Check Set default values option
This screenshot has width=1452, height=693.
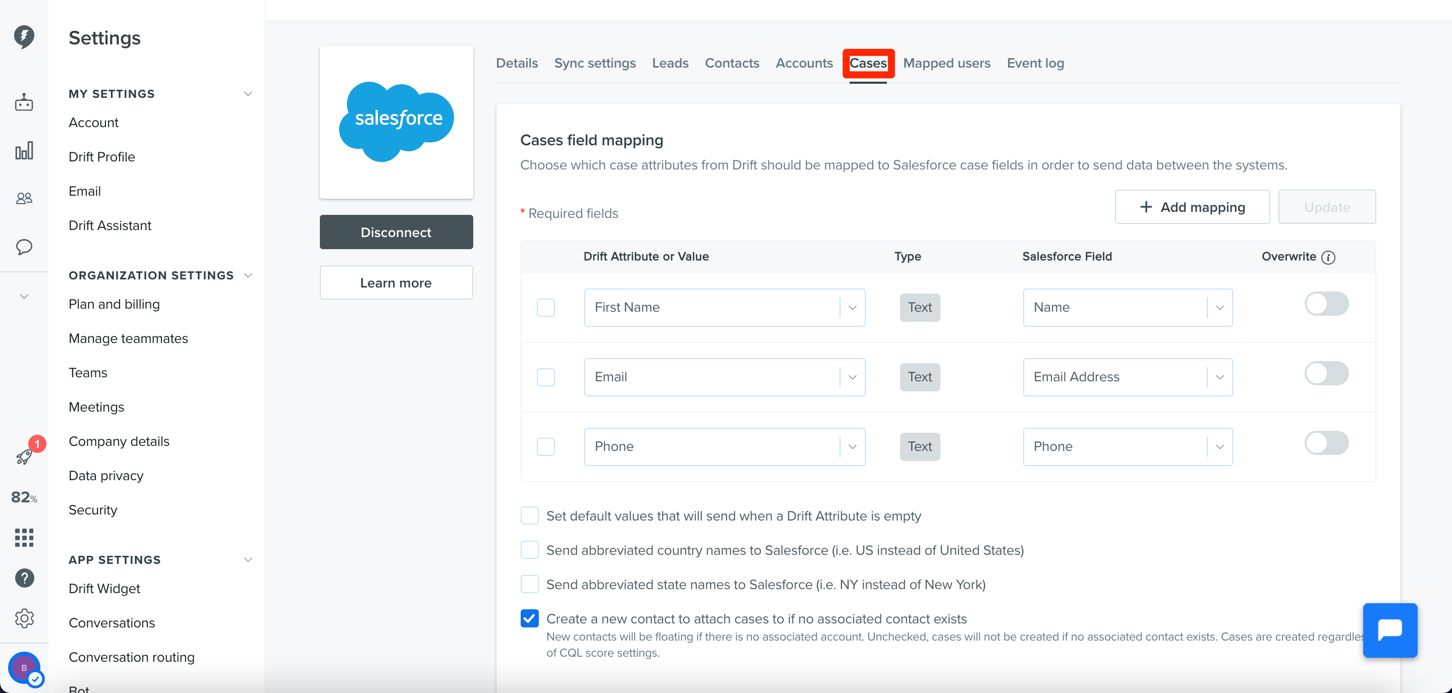coord(529,515)
